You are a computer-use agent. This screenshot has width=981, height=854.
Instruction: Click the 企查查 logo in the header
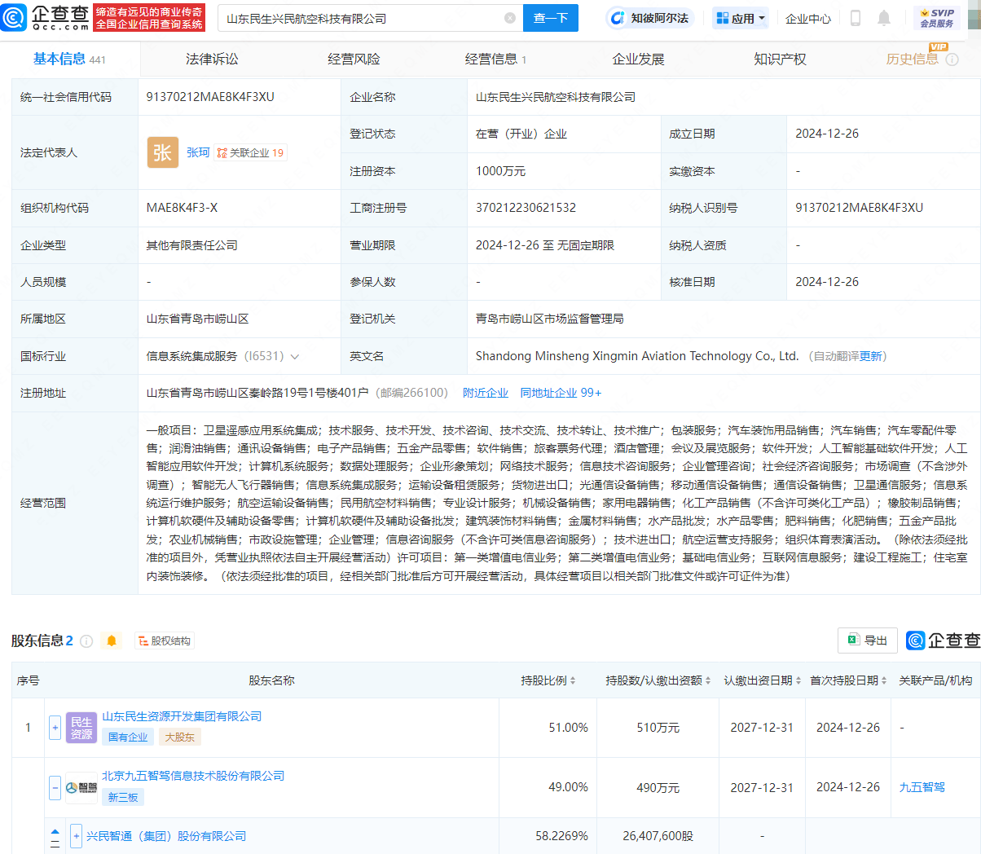tap(45, 17)
